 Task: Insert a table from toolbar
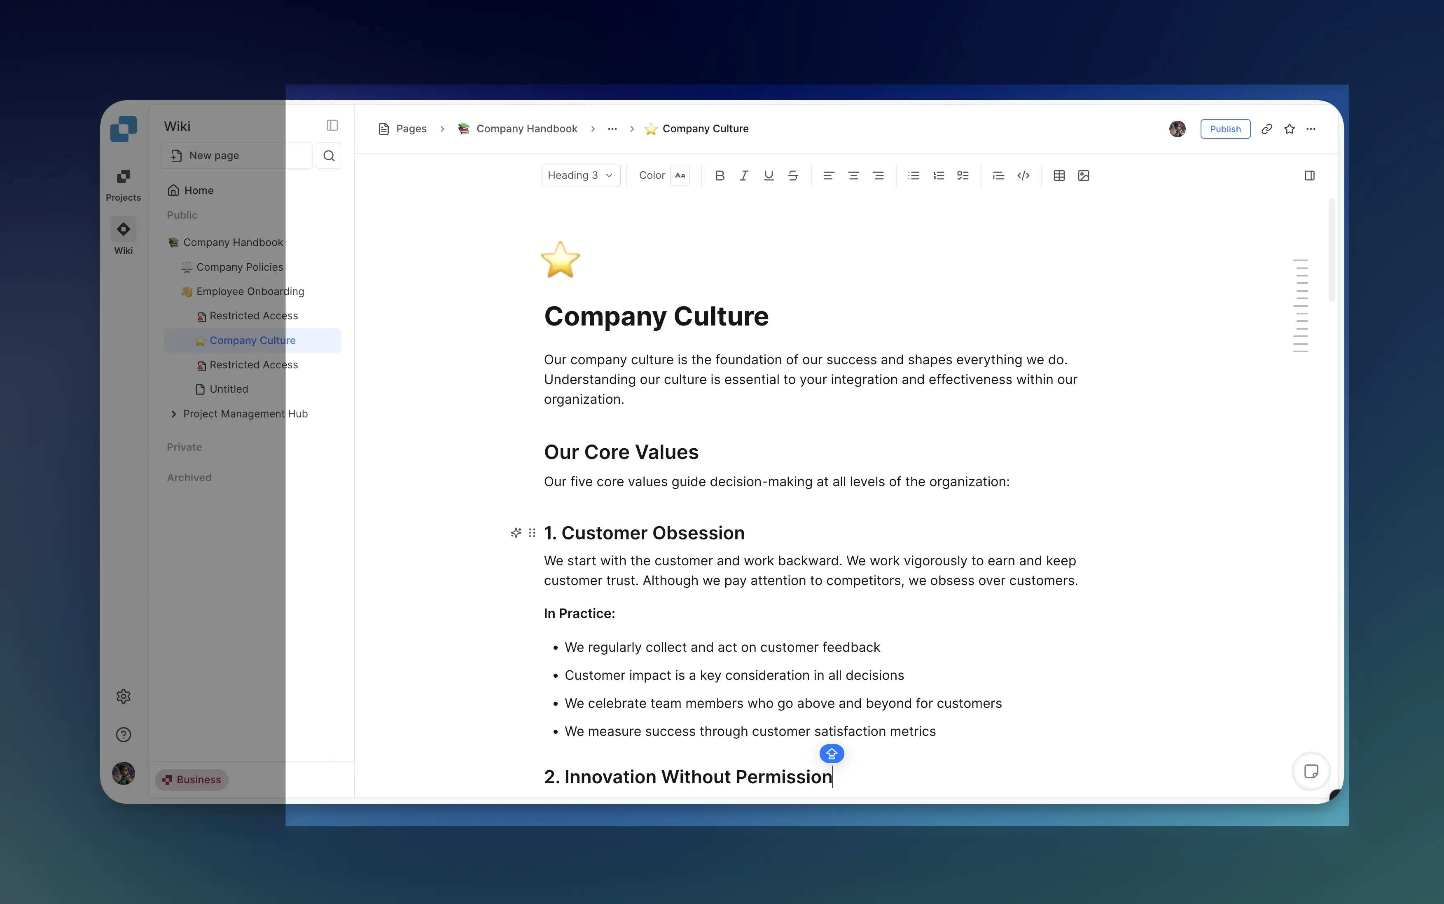coord(1059,176)
